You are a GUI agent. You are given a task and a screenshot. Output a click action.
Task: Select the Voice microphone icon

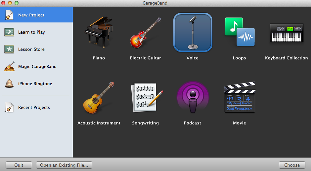pos(193,32)
